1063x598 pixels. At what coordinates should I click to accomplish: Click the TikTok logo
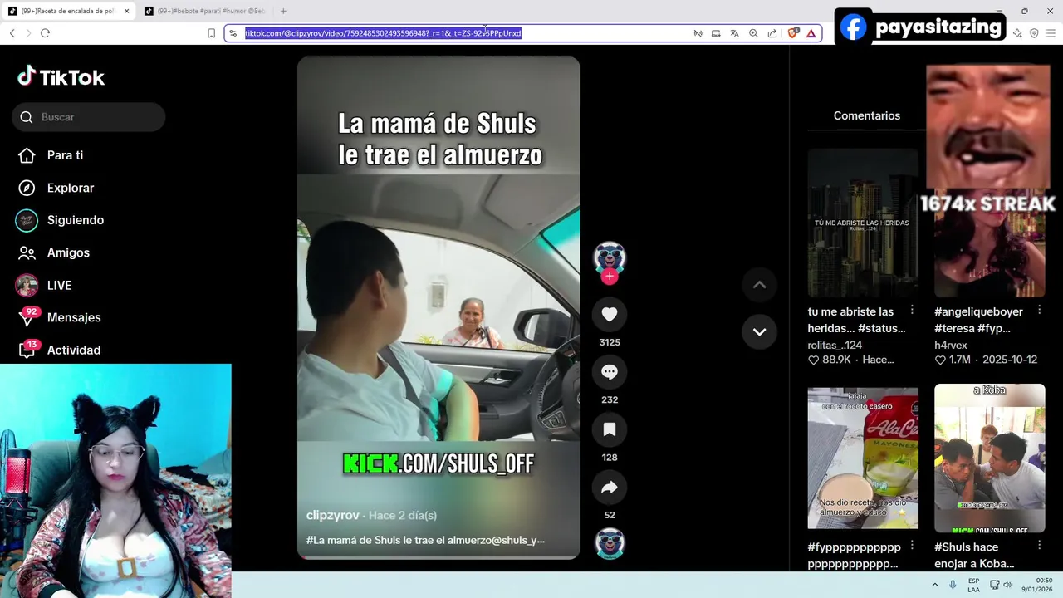tap(61, 77)
